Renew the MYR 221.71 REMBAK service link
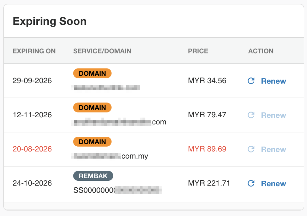This screenshot has height=216, width=307. (273, 184)
